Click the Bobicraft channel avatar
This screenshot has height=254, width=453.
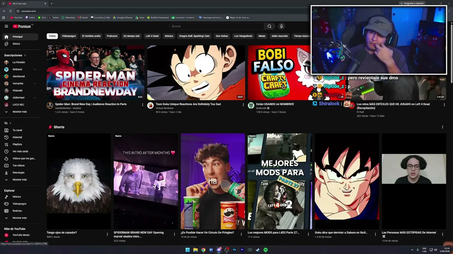(251, 105)
